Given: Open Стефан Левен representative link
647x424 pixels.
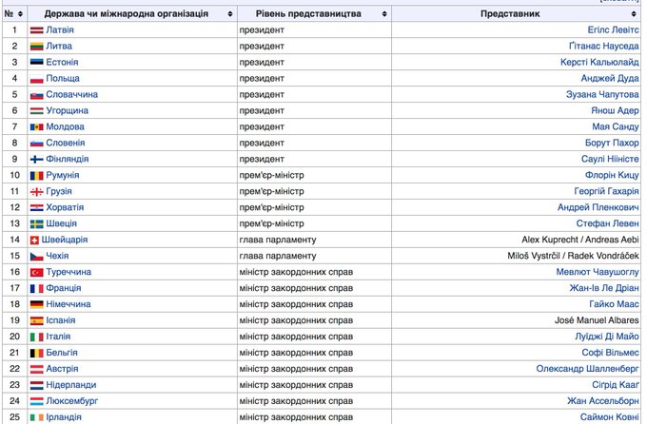Looking at the screenshot, I should coord(607,223).
